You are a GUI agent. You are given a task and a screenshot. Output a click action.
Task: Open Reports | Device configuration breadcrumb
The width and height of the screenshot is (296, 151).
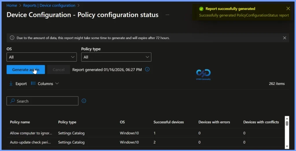pyautogui.click(x=49, y=5)
